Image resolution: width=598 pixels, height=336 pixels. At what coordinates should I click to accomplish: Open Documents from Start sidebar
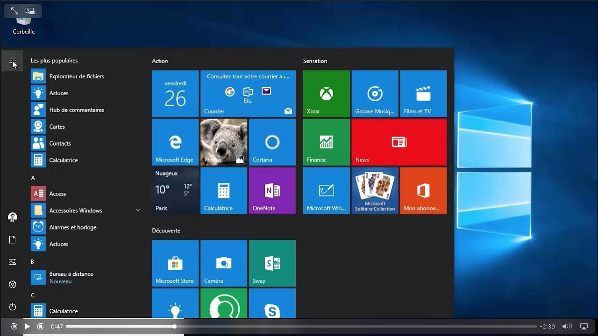13,239
